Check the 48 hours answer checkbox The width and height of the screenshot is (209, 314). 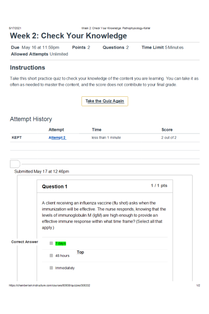point(51,255)
